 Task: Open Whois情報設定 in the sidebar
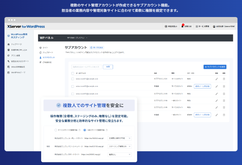point(16,67)
